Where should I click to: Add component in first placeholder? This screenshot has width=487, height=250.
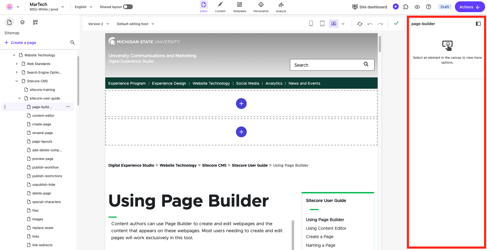pyautogui.click(x=241, y=104)
